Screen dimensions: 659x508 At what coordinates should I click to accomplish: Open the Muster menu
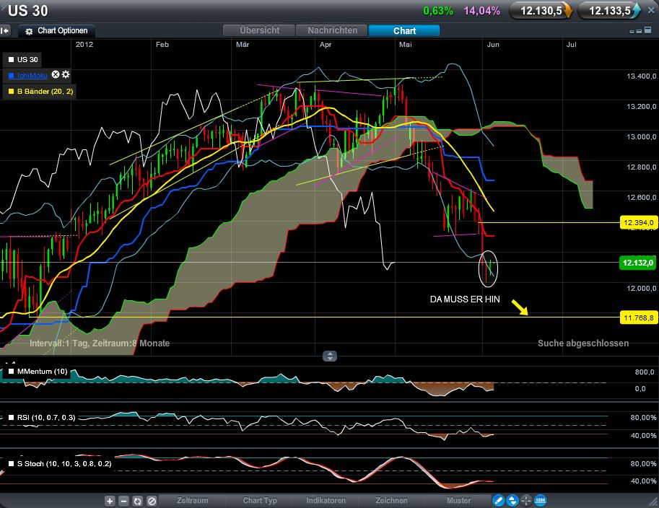pos(458,501)
